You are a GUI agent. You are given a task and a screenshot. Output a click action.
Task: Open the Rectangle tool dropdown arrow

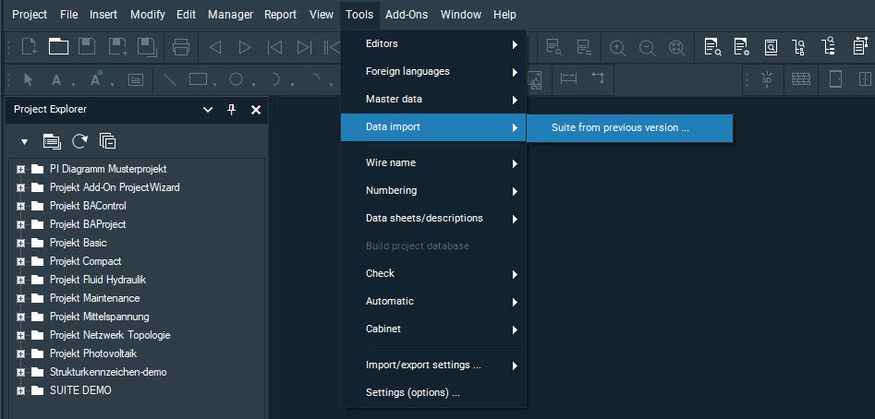click(x=215, y=85)
